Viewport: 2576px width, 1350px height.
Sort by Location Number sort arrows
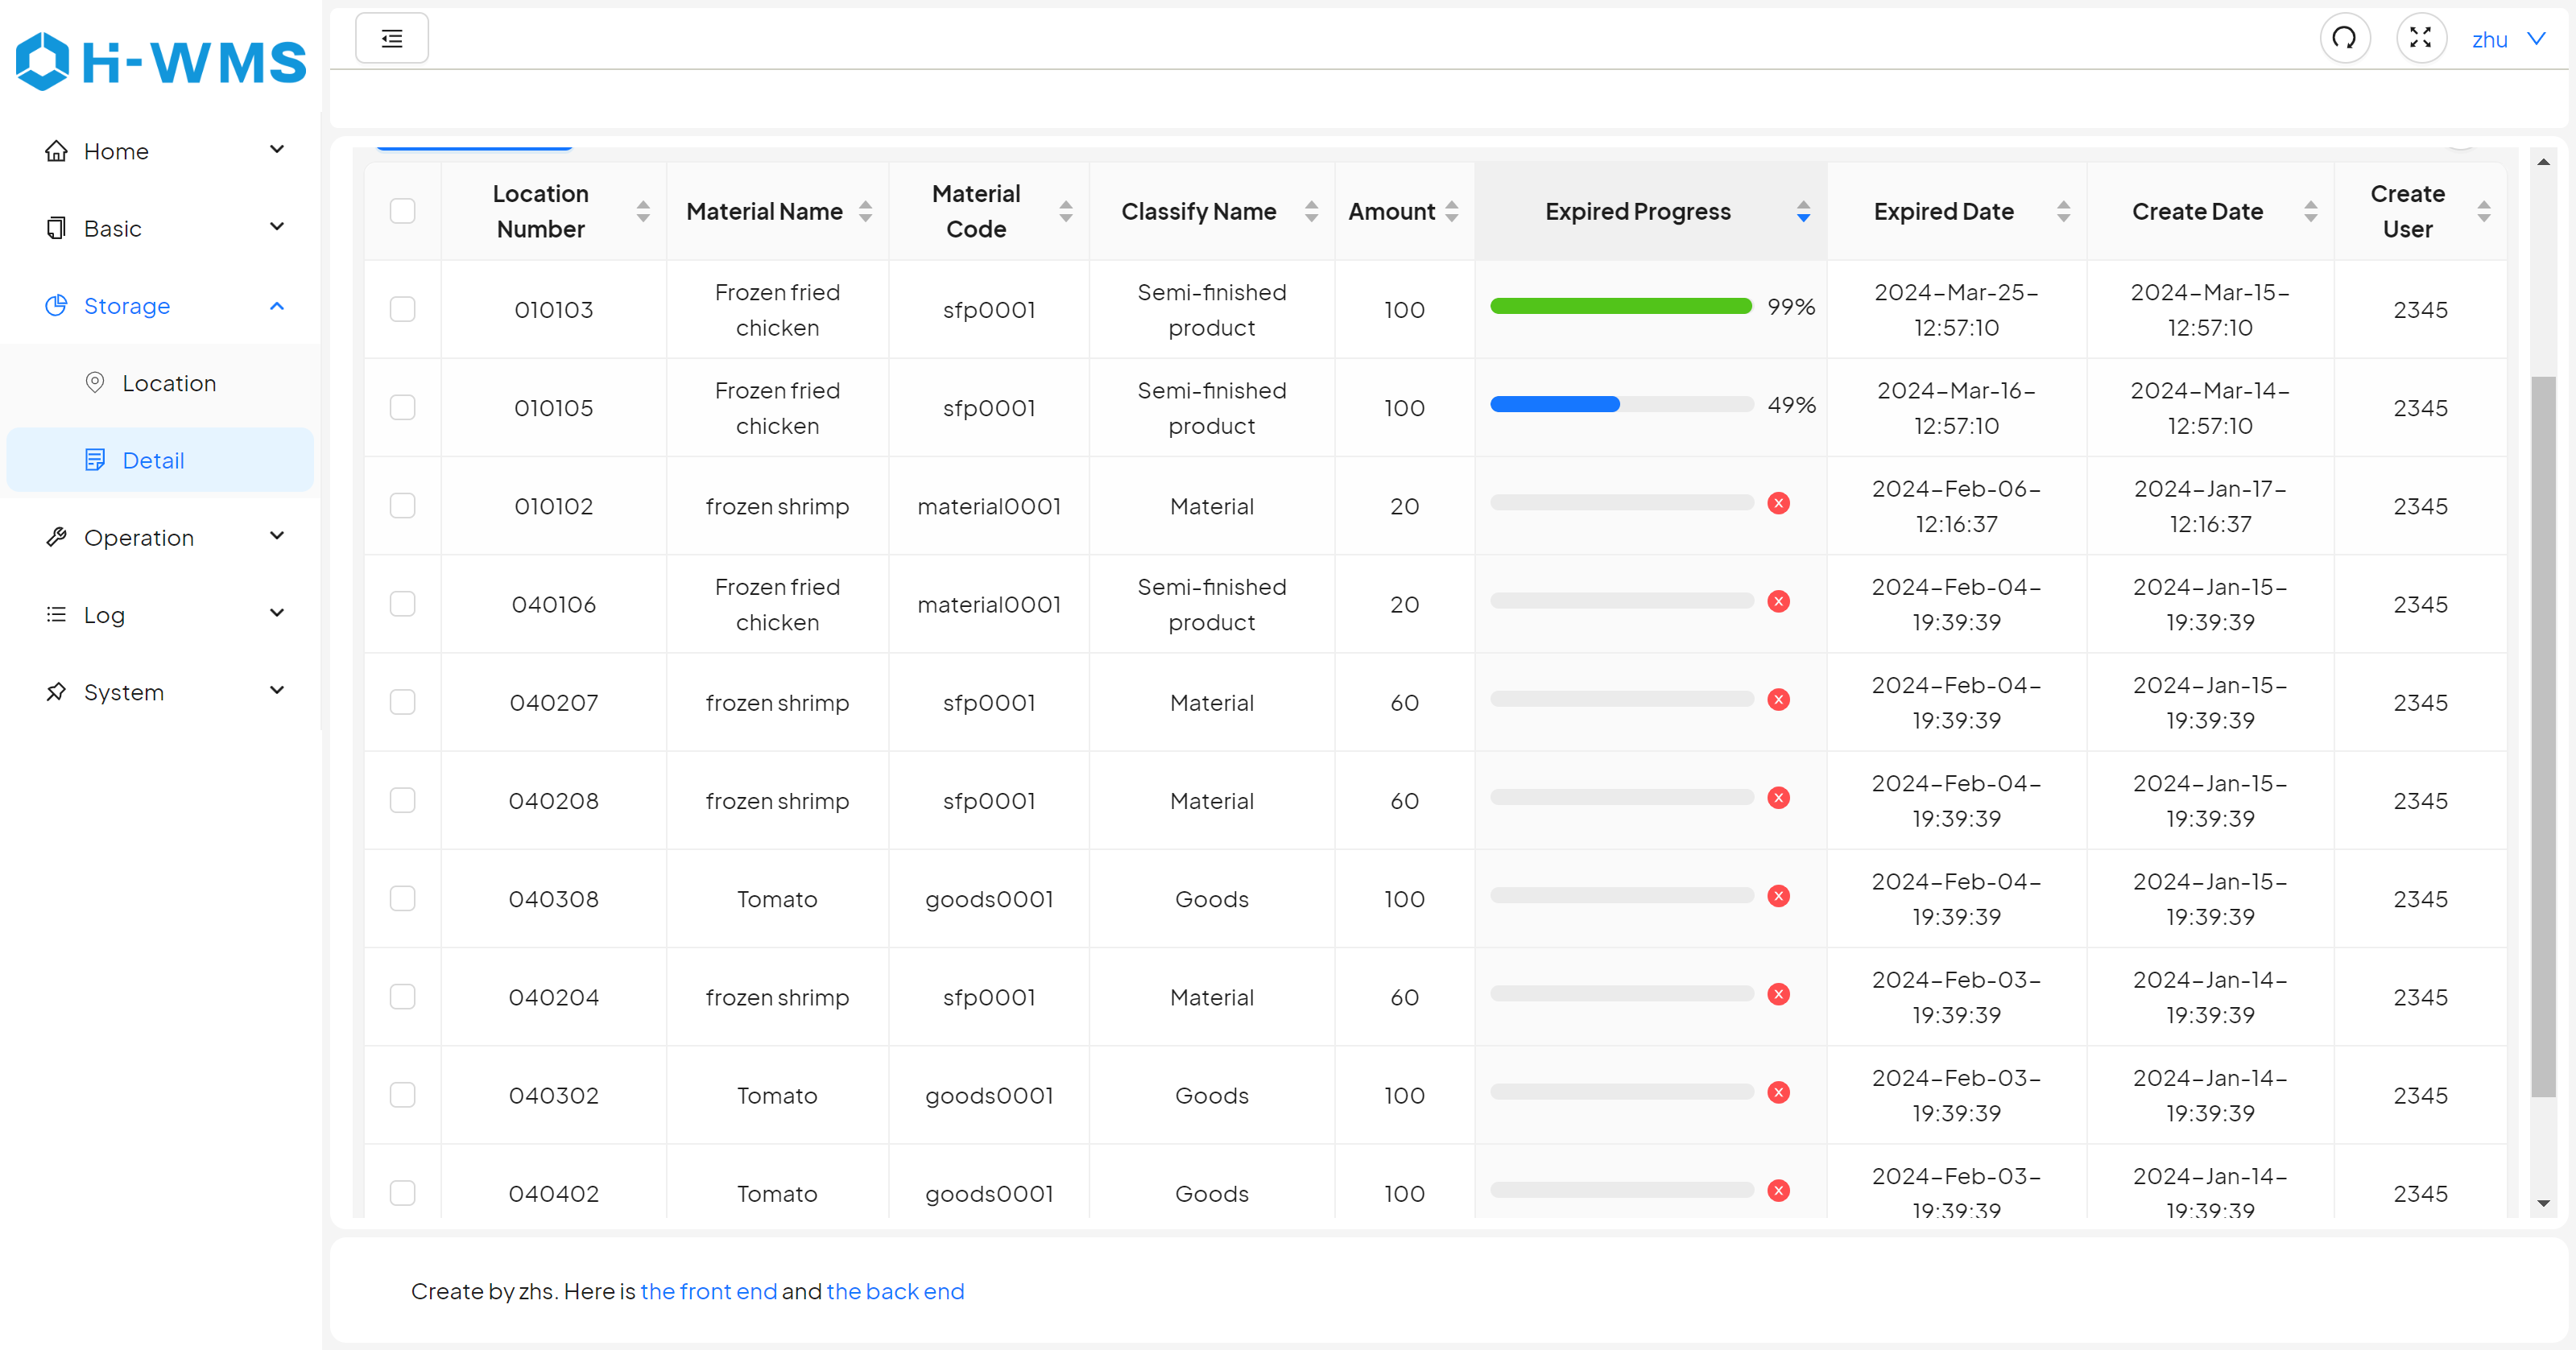[643, 211]
